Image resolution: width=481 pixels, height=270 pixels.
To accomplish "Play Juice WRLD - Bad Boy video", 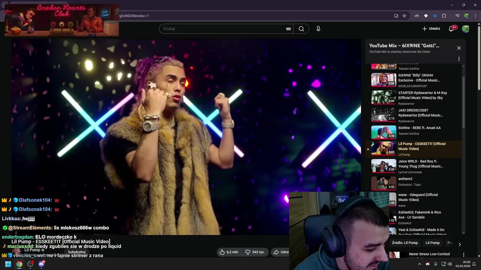I will [414, 166].
